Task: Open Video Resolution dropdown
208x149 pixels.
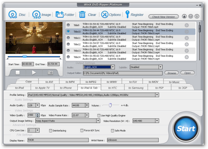Action: [157, 121]
